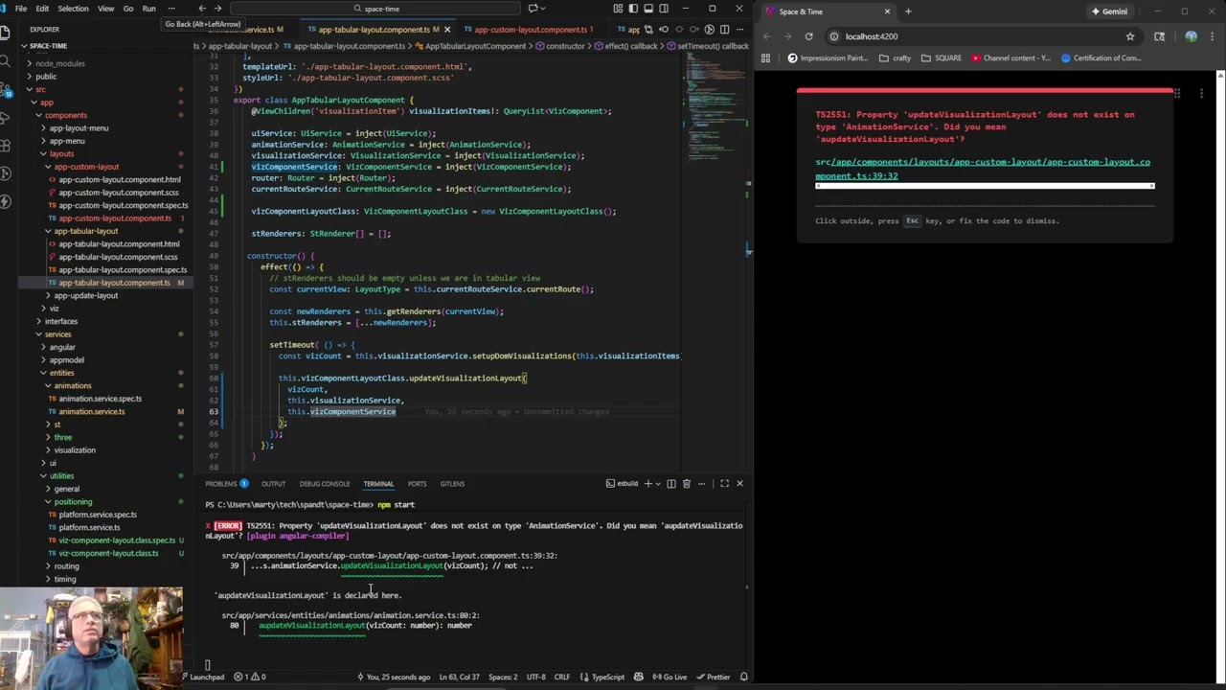The image size is (1226, 690).
Task: Maximize the terminal panel size
Action: 724,484
